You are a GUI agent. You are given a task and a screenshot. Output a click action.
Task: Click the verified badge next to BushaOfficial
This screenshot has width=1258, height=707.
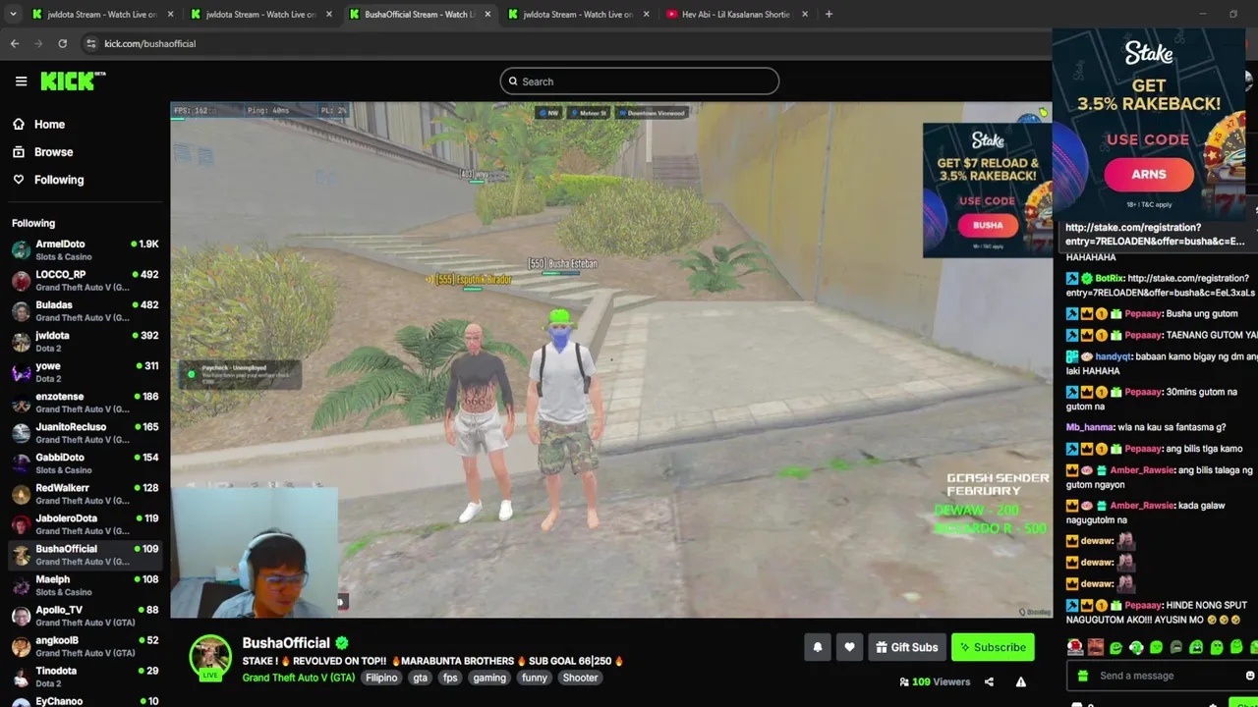(342, 643)
